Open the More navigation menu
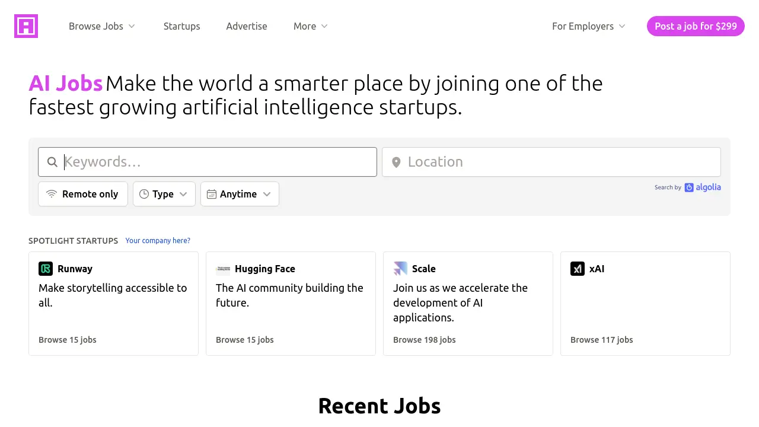This screenshot has height=427, width=759. 310,26
